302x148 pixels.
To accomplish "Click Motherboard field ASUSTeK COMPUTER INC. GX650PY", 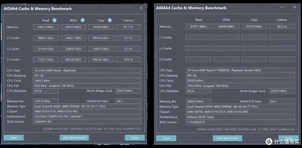I will pyautogui.click(x=87, y=117).
